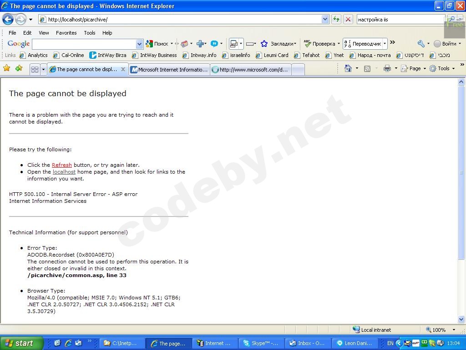Close 'The page cannot be displayed' tab
This screenshot has height=350, width=466.
pos(123,69)
